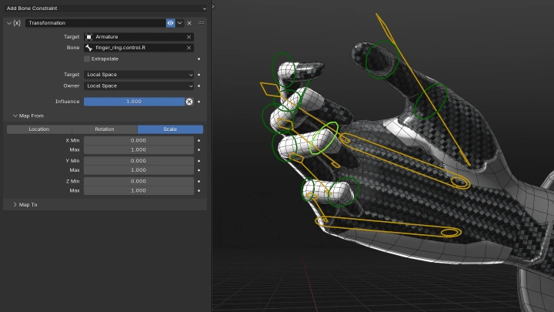Click the disable and keep transform button

[x=189, y=102]
